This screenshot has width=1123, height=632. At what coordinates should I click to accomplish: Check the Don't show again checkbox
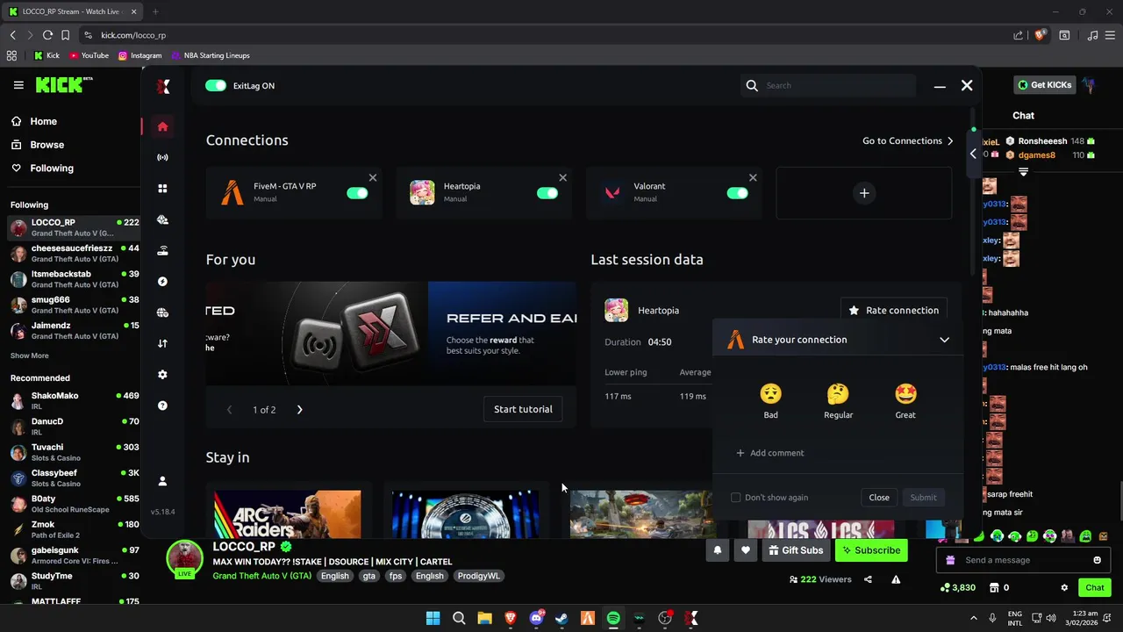tap(736, 498)
